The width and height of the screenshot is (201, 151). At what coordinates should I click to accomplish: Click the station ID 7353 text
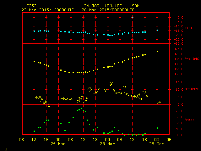[x=31, y=6]
